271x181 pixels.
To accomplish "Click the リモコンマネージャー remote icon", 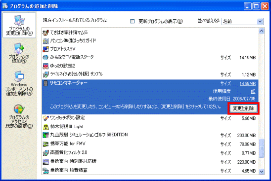I will [x=45, y=83].
